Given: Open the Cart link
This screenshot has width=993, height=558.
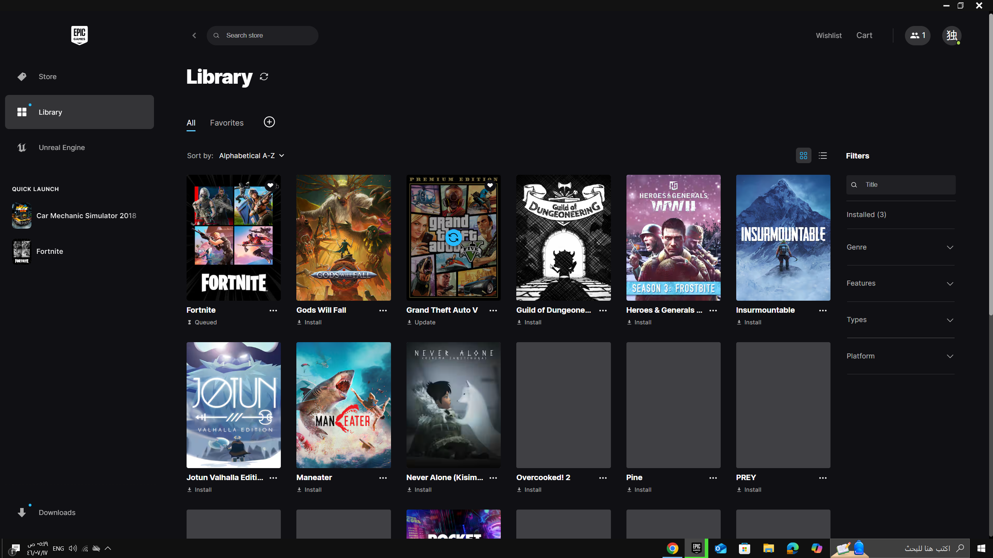Looking at the screenshot, I should pos(864,36).
